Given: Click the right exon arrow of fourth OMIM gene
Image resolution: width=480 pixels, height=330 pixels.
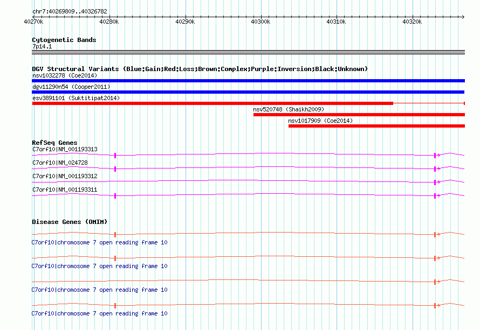Looking at the screenshot, I should 437,306.
